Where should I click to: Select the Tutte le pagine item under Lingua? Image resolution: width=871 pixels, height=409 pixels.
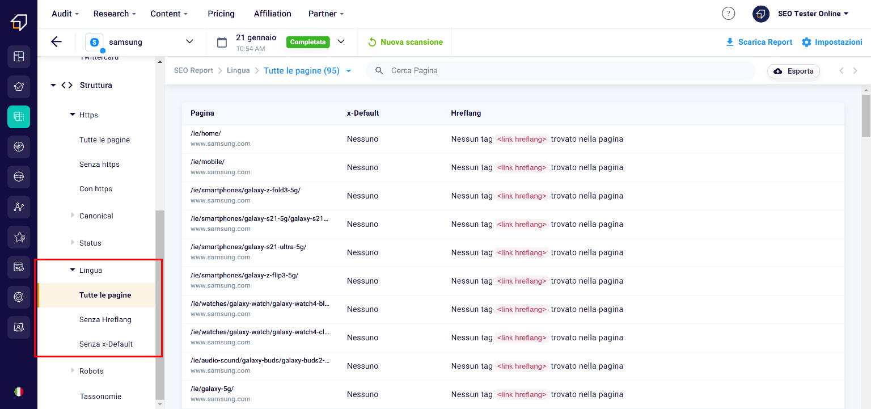point(105,295)
